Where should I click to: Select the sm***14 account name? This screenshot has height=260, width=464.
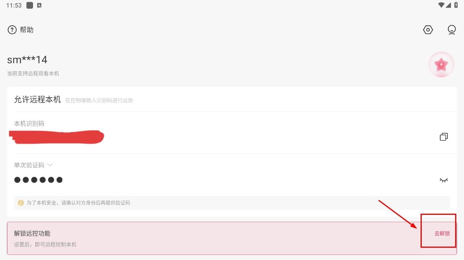[x=27, y=60]
